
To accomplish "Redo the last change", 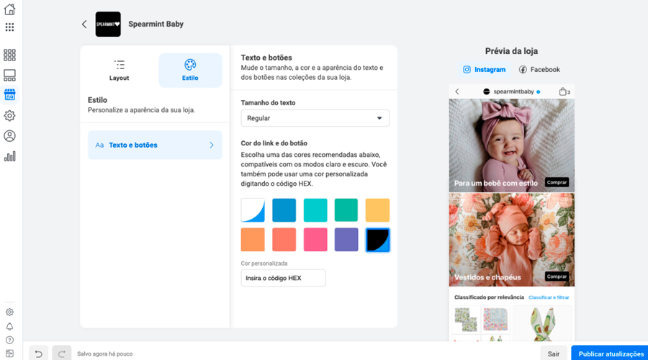I will point(62,354).
